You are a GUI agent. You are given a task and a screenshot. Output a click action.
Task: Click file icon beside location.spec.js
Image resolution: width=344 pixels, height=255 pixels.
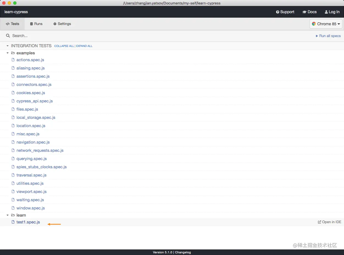click(x=13, y=126)
